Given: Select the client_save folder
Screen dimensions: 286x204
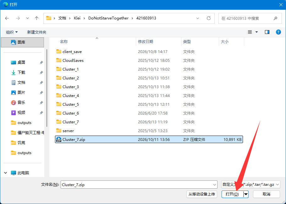Looking at the screenshot, I should [x=149, y=52].
